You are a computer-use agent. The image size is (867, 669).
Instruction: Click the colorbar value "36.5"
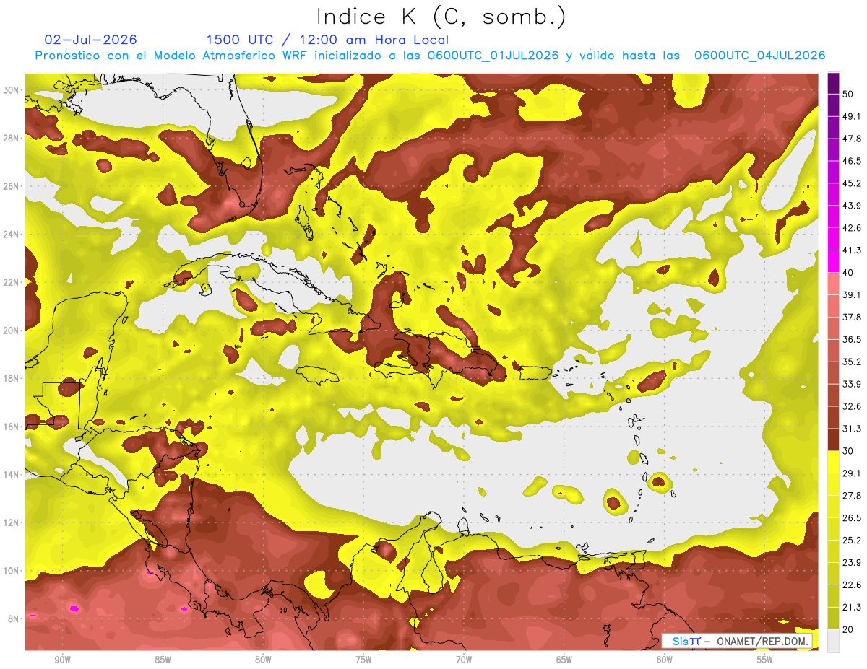(x=852, y=339)
